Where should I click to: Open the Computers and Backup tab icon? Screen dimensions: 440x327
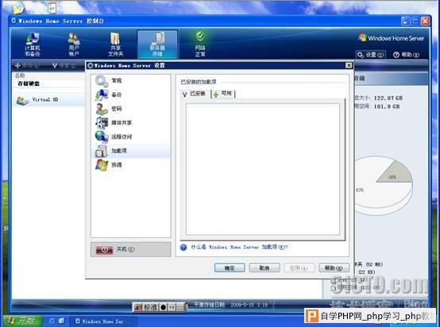click(x=33, y=44)
